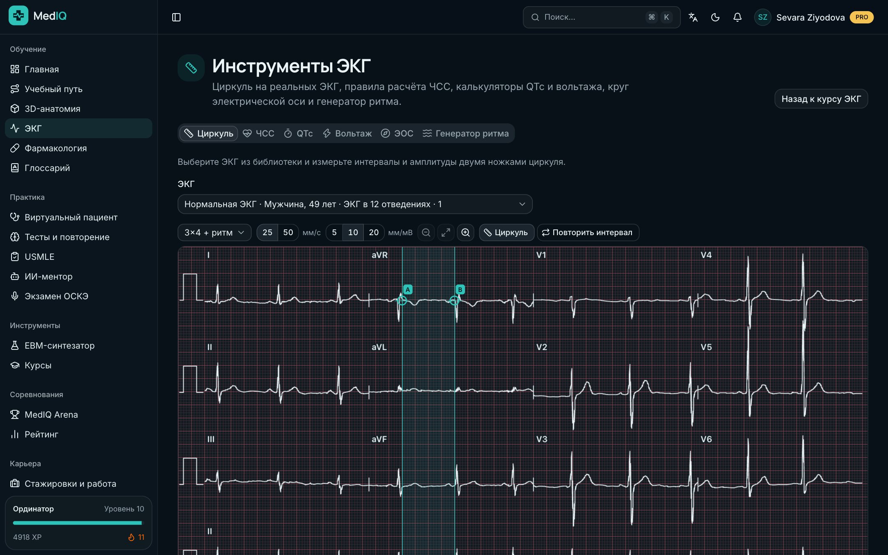Image resolution: width=888 pixels, height=555 pixels.
Task: Open the language translation icon
Action: 693,17
